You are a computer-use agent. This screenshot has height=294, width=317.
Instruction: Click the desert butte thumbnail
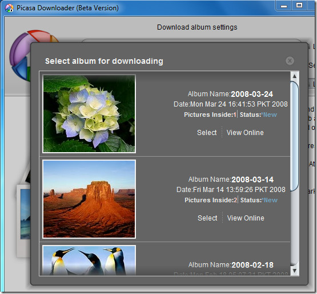tap(89, 199)
